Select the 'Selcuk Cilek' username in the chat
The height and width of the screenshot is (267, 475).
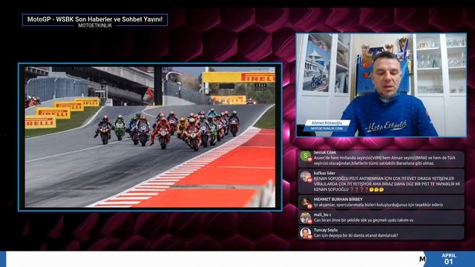pos(325,153)
